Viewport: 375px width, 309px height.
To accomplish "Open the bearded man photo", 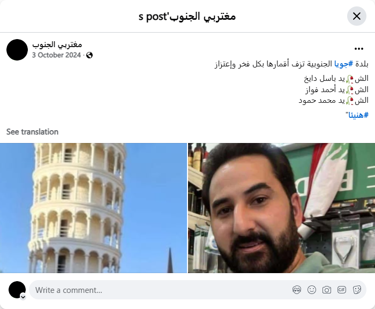I will tap(281, 208).
